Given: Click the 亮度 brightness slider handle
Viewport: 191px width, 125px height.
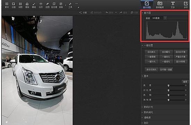Looking at the screenshot, I should click(x=168, y=86).
